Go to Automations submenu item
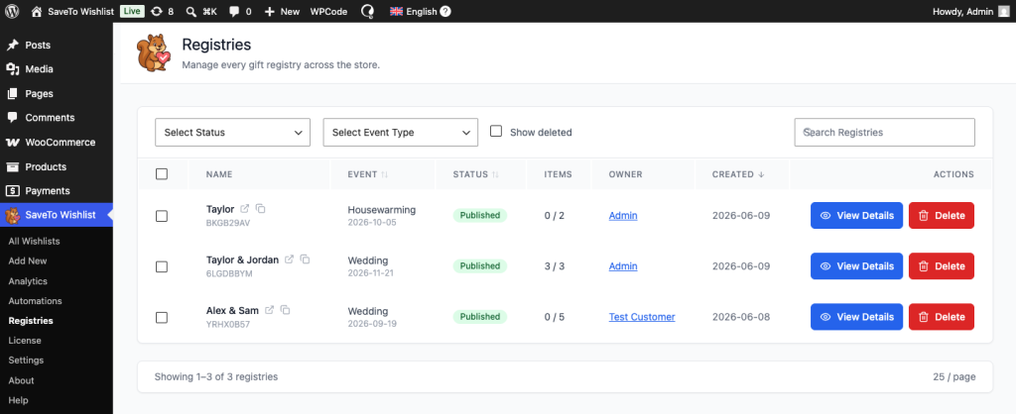The height and width of the screenshot is (414, 1016). (35, 301)
